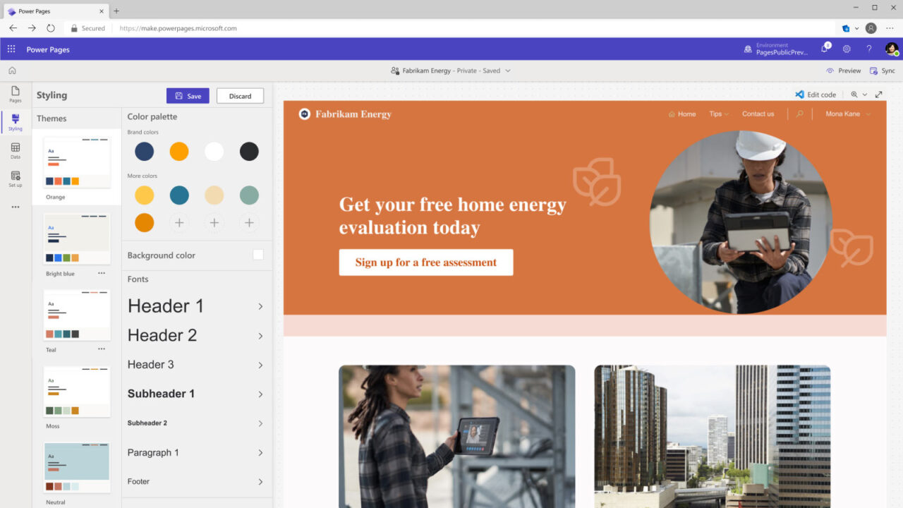Open the Pages panel in the left sidebar
903x508 pixels.
tap(15, 95)
